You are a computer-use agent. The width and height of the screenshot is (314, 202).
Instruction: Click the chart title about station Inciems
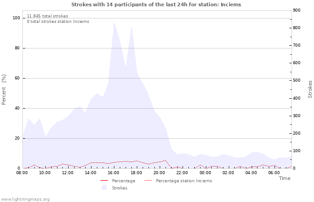[156, 4]
